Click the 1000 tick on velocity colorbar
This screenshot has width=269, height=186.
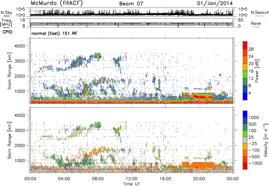pyautogui.click(x=254, y=118)
